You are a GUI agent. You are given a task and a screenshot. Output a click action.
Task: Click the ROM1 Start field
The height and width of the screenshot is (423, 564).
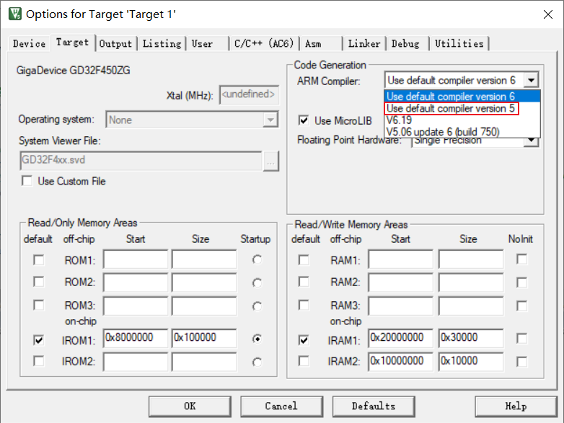(136, 259)
